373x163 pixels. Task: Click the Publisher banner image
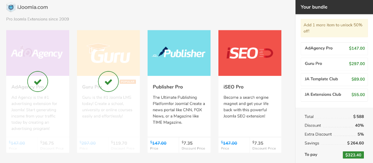pyautogui.click(x=179, y=53)
